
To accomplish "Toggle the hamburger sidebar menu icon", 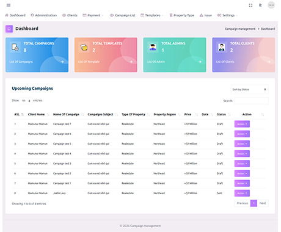I will (x=9, y=5).
